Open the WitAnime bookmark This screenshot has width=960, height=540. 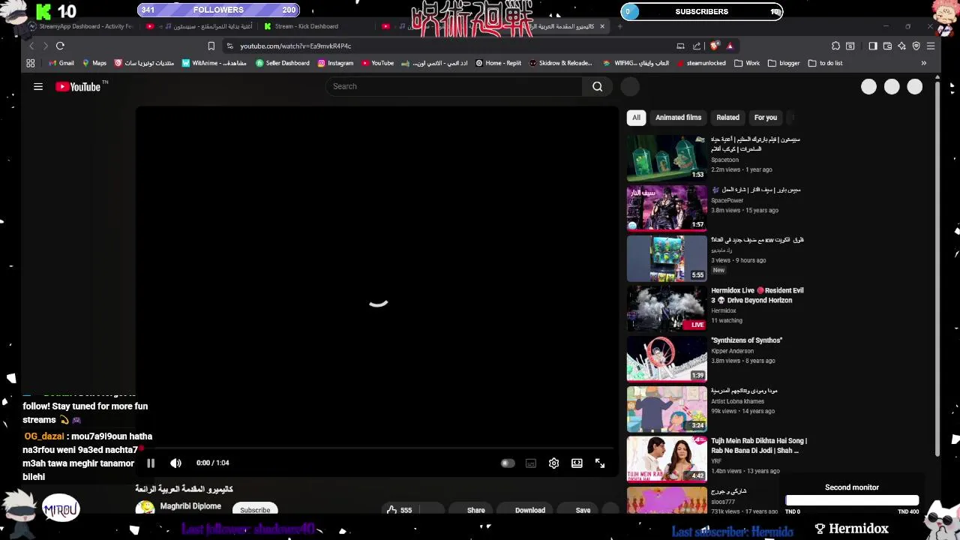[214, 63]
